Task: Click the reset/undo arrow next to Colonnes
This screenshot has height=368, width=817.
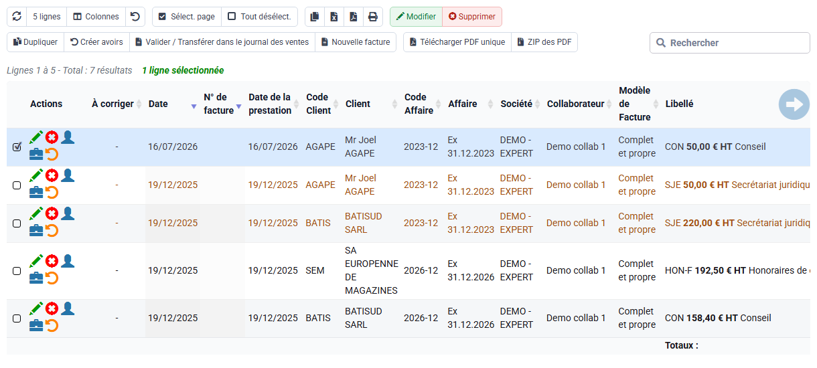Action: tap(135, 17)
